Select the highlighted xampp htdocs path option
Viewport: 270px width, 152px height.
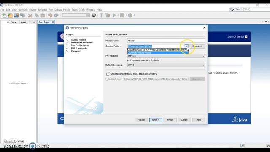click(158, 52)
